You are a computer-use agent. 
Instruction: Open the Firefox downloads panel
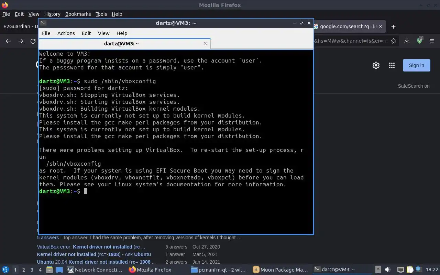(407, 41)
